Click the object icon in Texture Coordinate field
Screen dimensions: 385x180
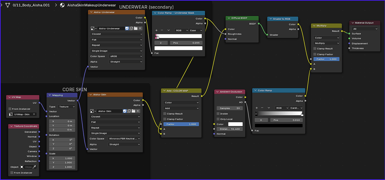pos(22,167)
